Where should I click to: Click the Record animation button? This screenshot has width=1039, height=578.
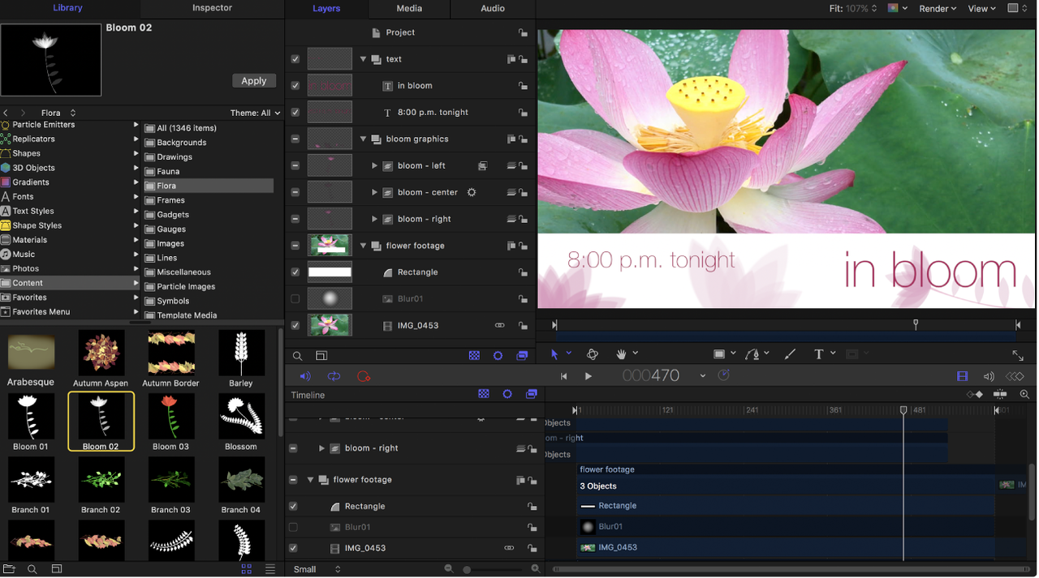(364, 376)
